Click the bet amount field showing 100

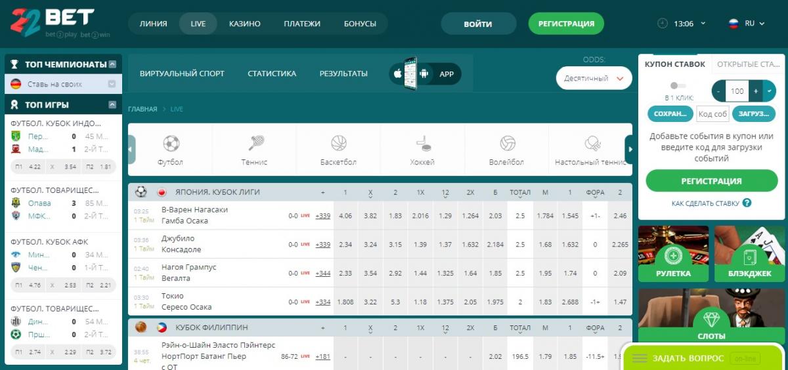point(737,91)
